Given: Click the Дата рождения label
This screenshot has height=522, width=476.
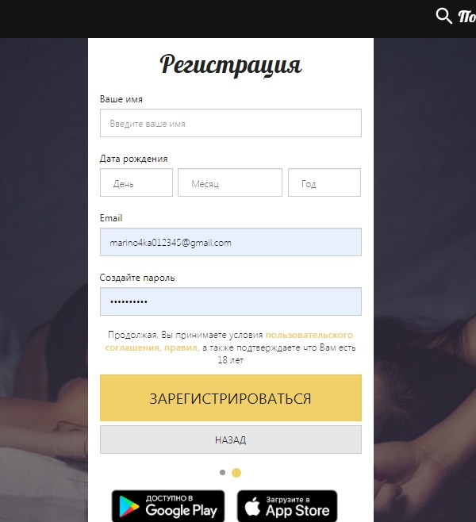Looking at the screenshot, I should [x=133, y=159].
